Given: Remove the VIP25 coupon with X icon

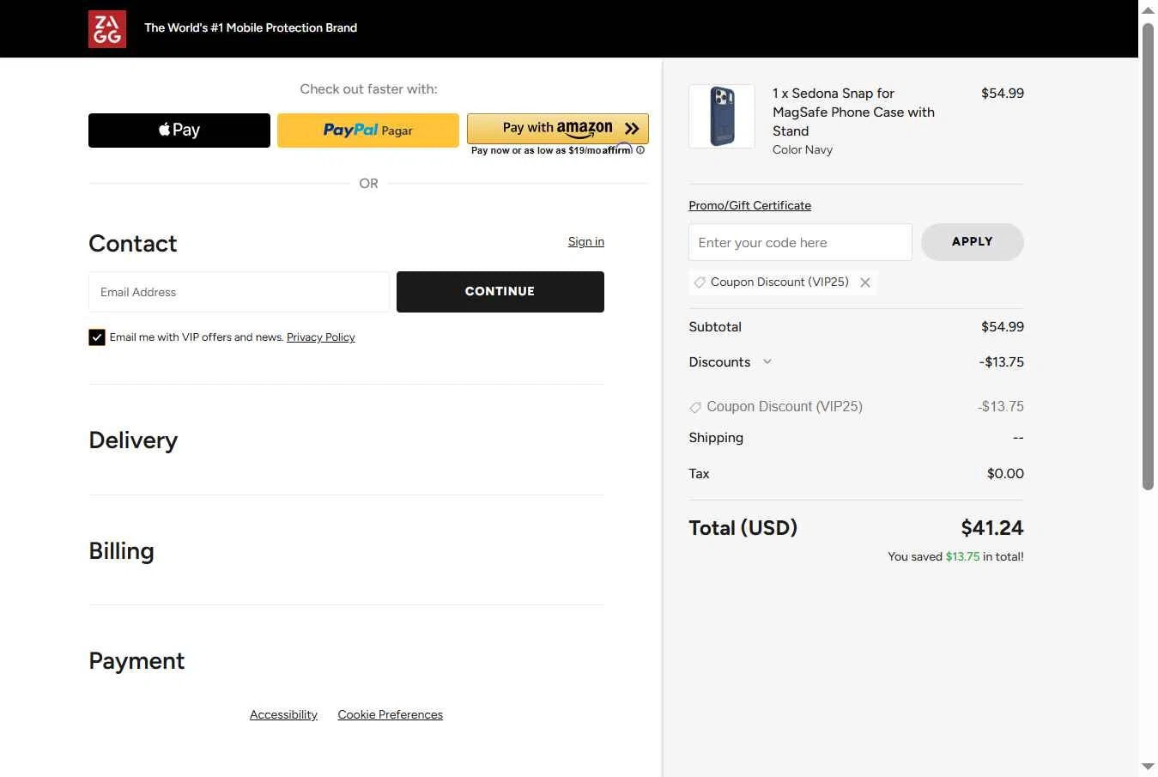Looking at the screenshot, I should click(865, 282).
